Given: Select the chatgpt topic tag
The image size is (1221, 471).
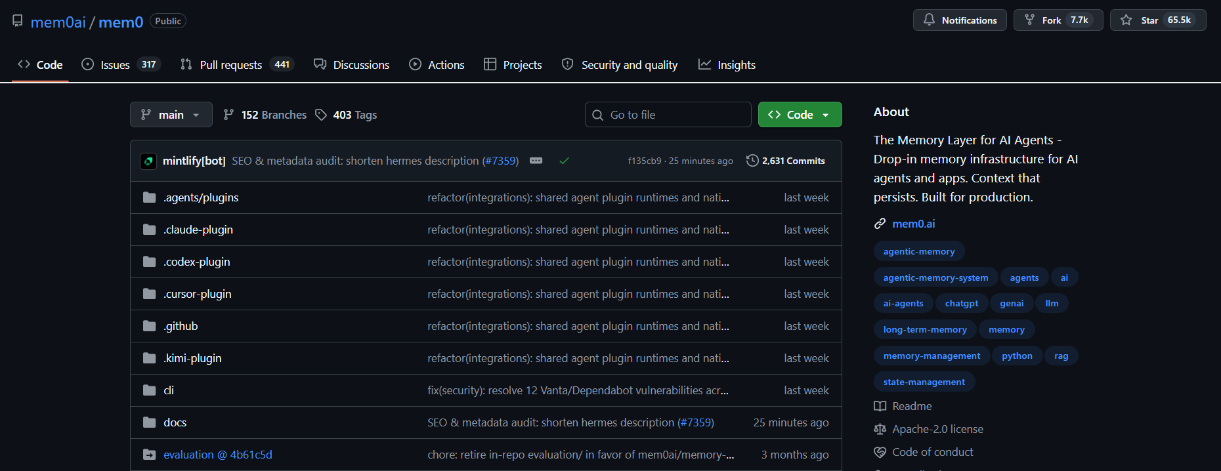Looking at the screenshot, I should click(962, 303).
